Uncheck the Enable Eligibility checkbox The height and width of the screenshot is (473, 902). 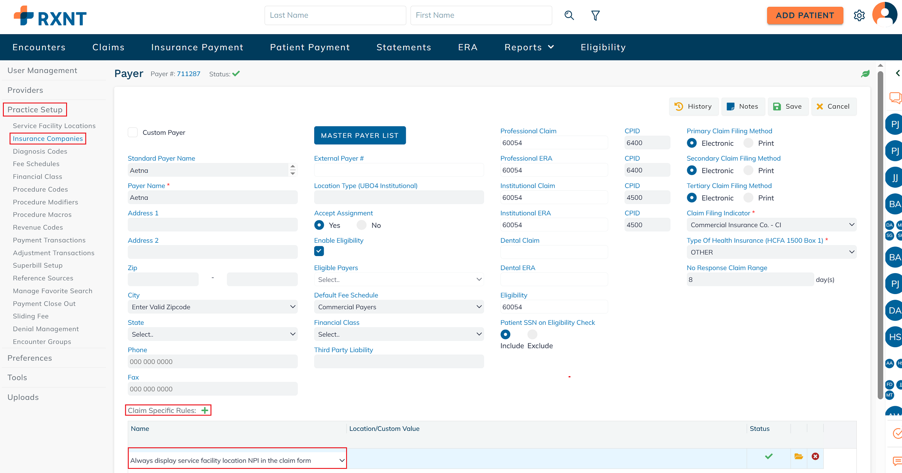[x=319, y=251]
